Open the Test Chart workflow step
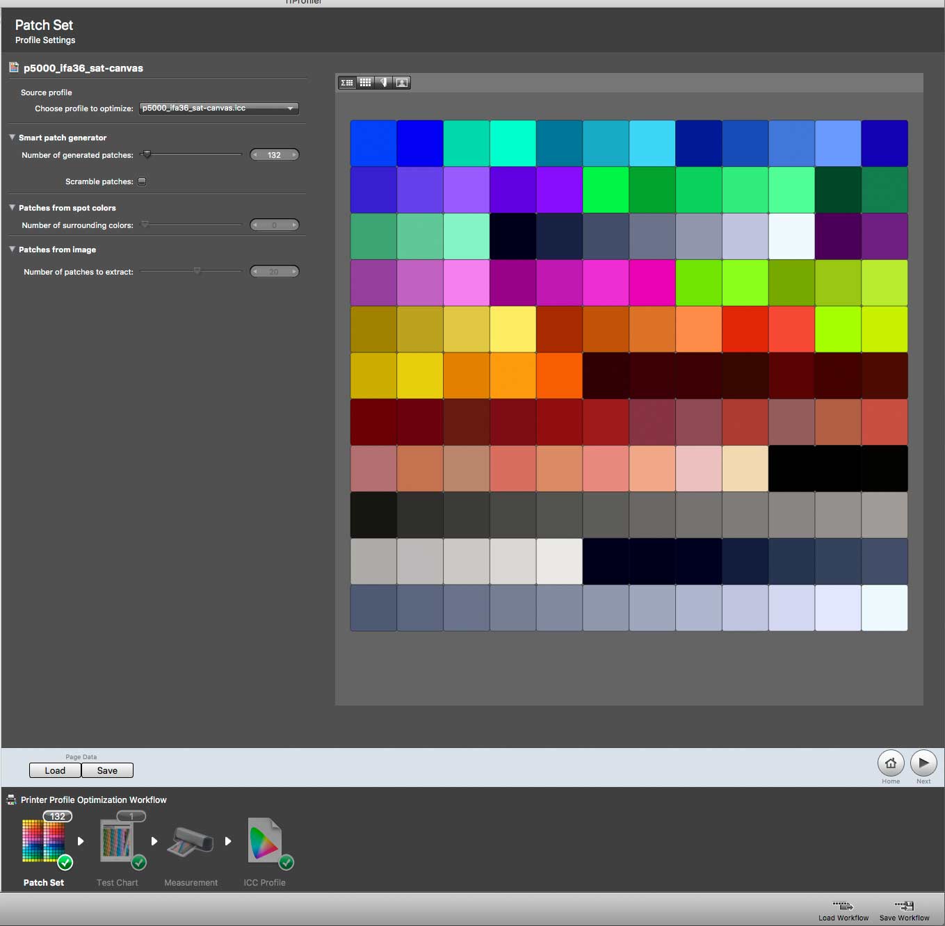 118,850
